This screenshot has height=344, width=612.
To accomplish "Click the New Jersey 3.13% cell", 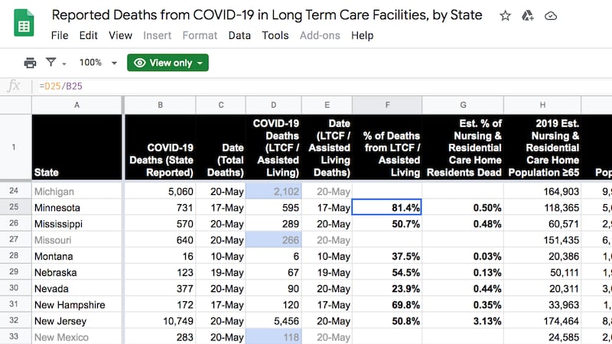I will click(463, 321).
